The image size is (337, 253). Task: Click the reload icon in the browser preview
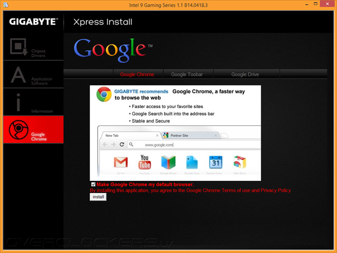point(122,144)
